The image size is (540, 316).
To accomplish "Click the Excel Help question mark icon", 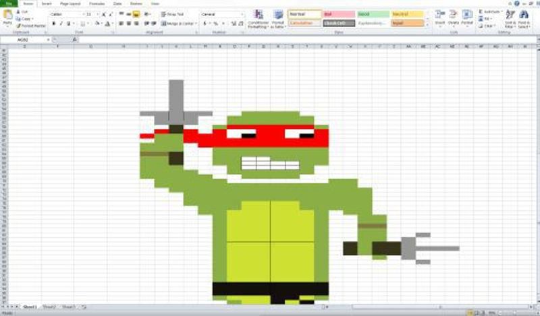I will pyautogui.click(x=516, y=3).
